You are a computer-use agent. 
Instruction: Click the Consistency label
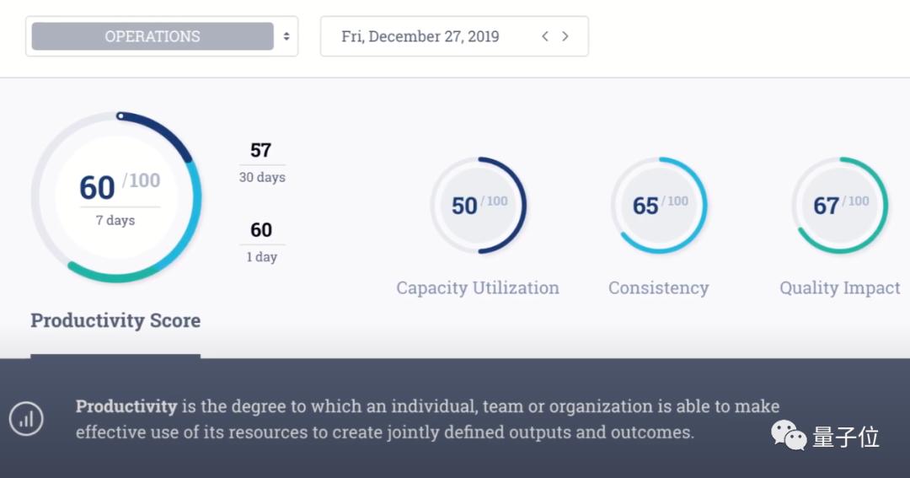659,287
